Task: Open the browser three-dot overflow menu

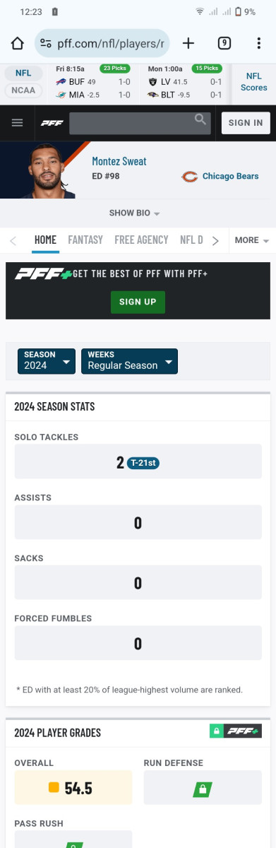Action: pos(258,43)
